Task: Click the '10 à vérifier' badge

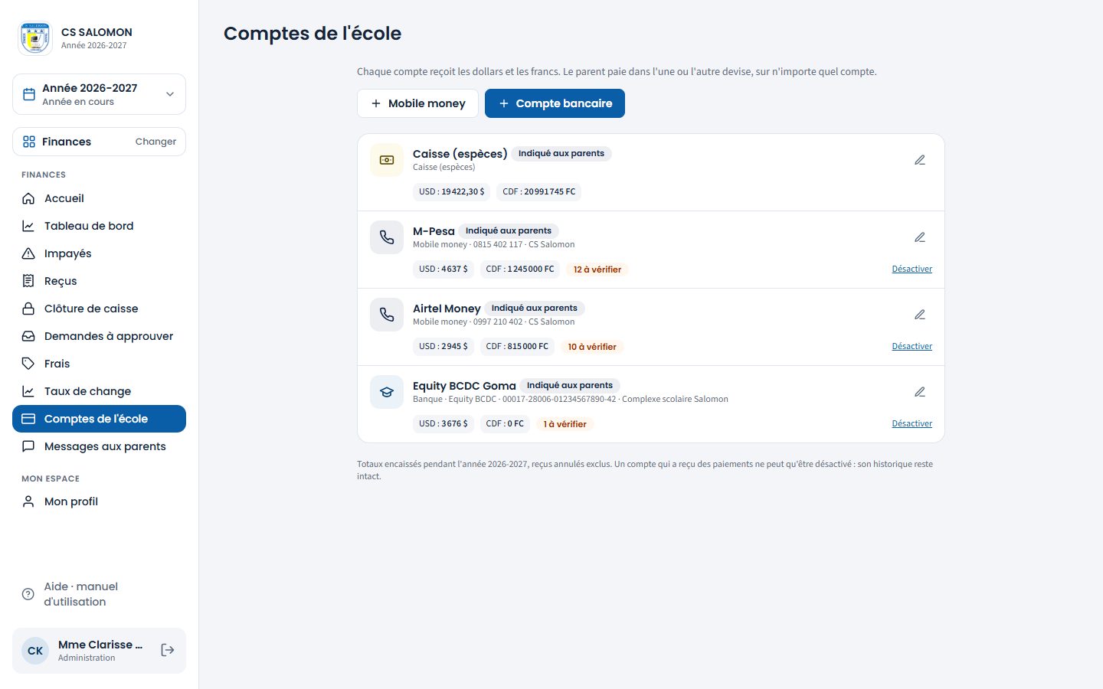Action: click(x=592, y=347)
